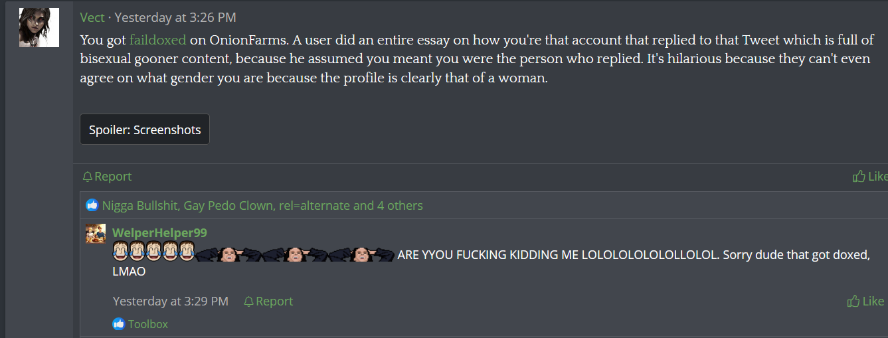Click blue like reaction icon beside Nigga Bullshit
This screenshot has width=888, height=338.
[92, 205]
